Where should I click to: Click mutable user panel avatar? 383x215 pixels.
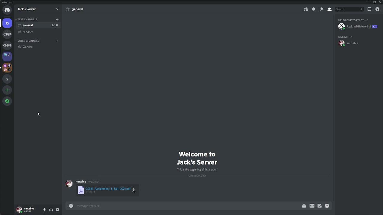pos(19,210)
